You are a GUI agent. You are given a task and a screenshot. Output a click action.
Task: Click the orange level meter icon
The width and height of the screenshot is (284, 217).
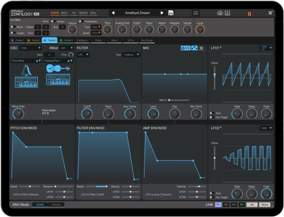pos(249,13)
